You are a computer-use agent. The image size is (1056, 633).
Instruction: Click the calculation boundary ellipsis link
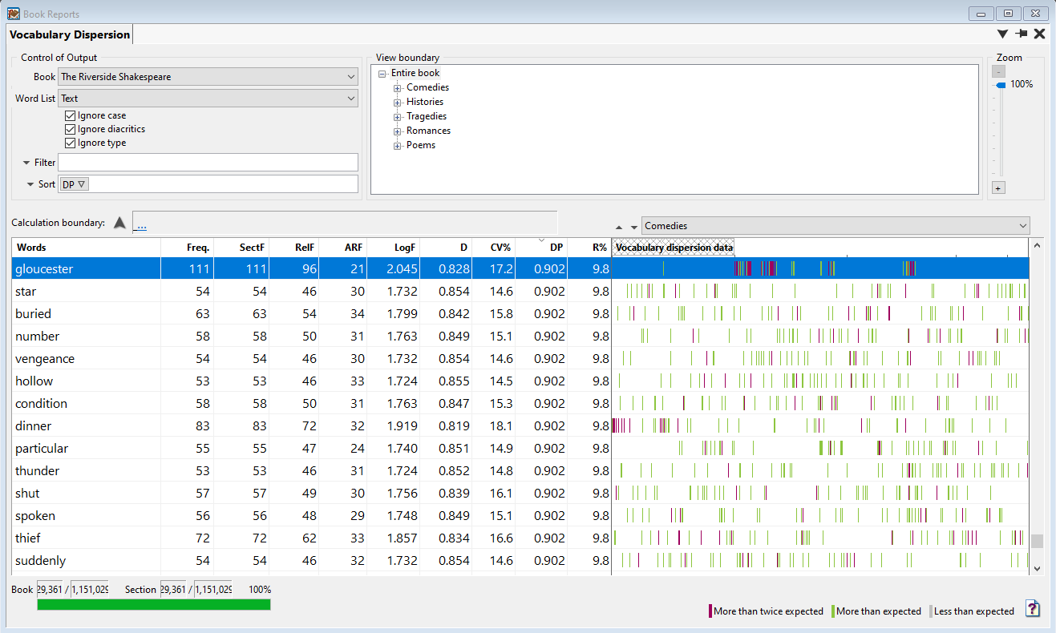tap(141, 225)
